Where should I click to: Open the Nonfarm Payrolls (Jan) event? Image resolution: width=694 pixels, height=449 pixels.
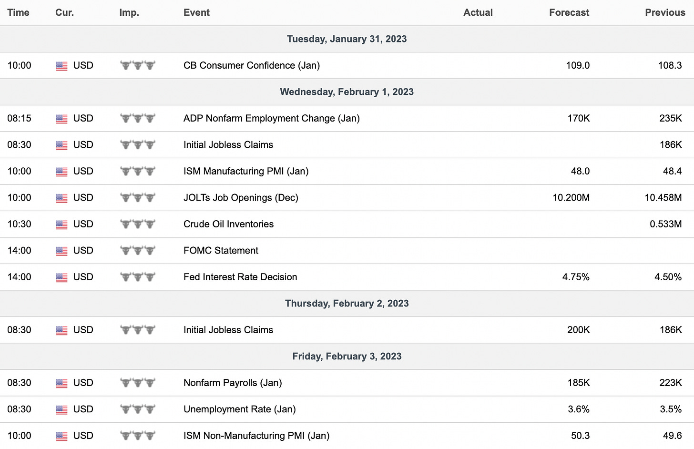[x=233, y=383]
